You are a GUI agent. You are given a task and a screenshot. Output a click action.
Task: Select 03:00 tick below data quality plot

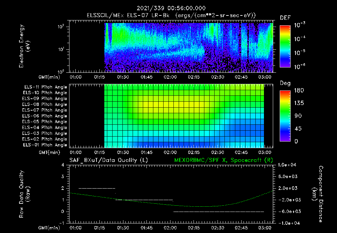point(265,228)
